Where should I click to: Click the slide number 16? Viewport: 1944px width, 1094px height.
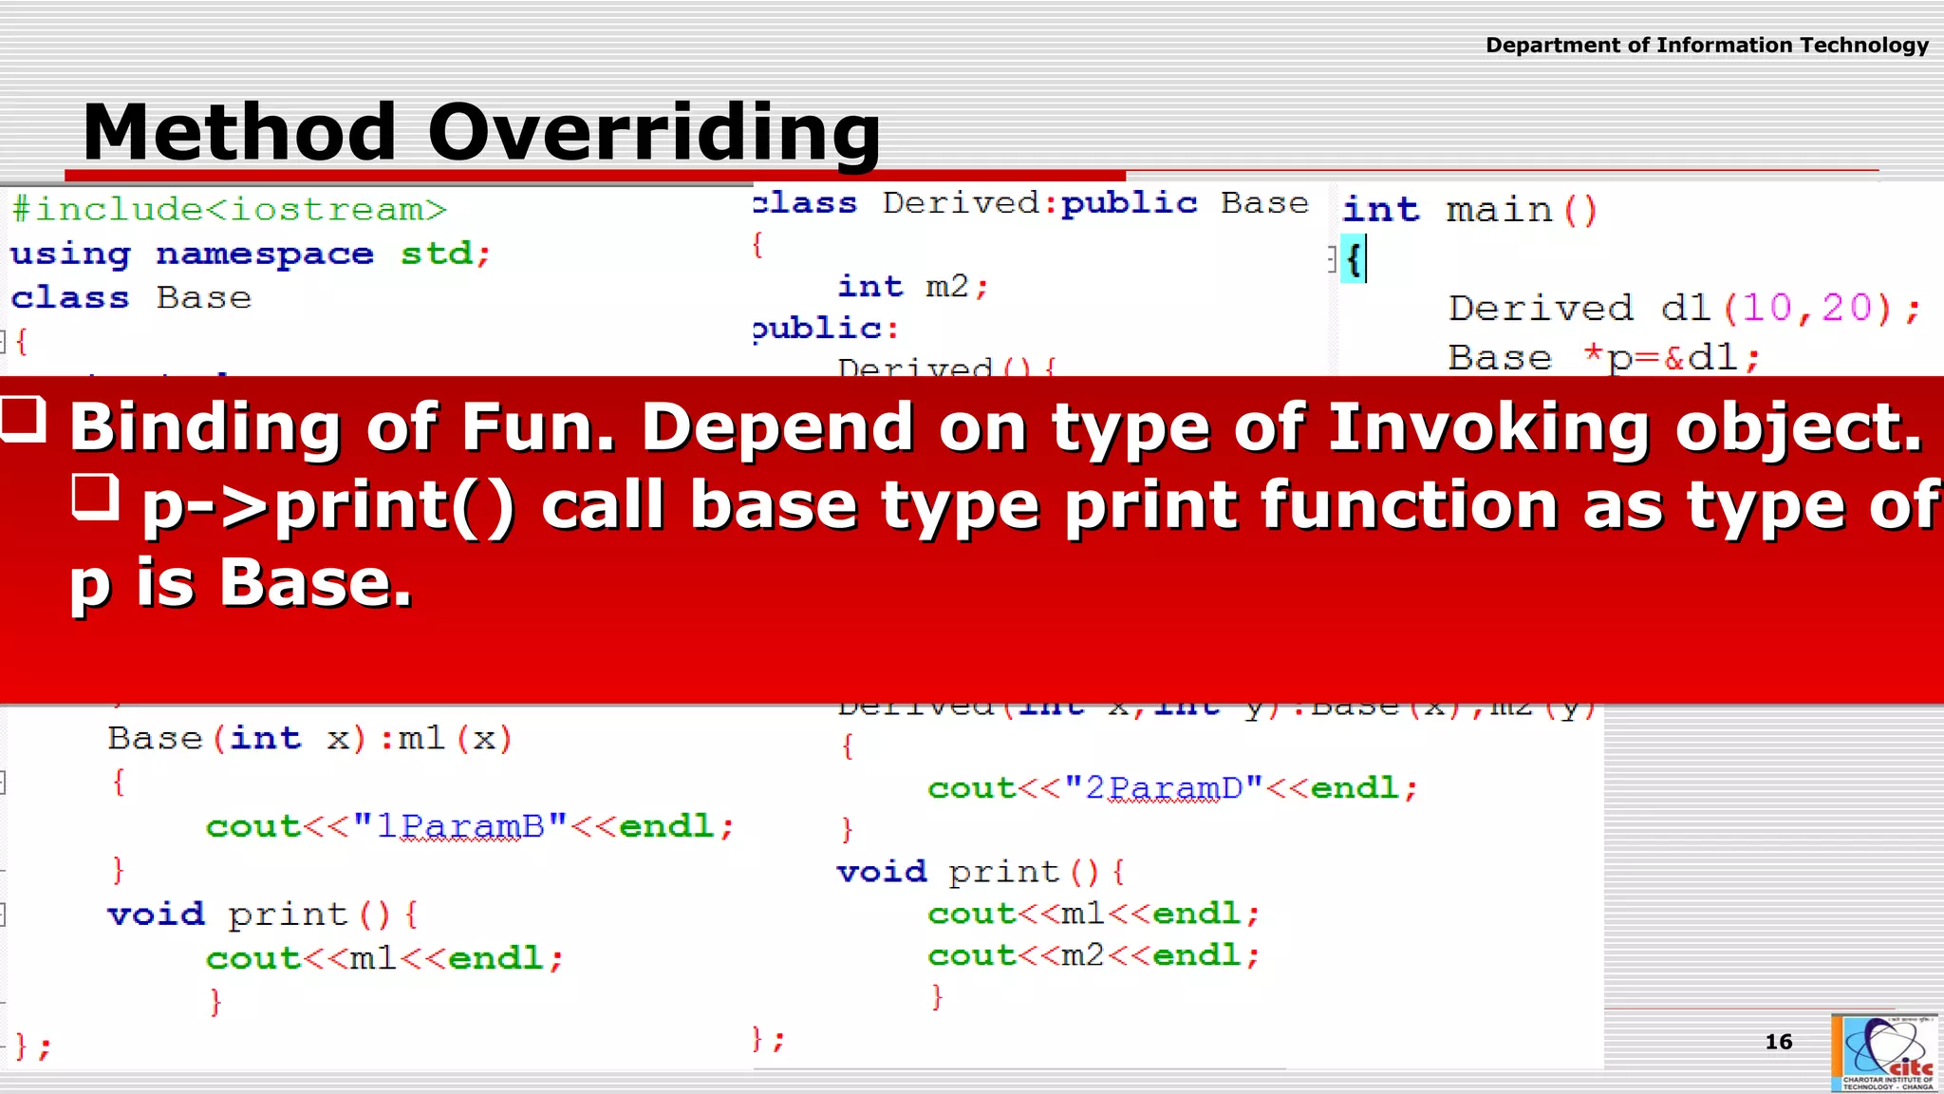(x=1779, y=1042)
